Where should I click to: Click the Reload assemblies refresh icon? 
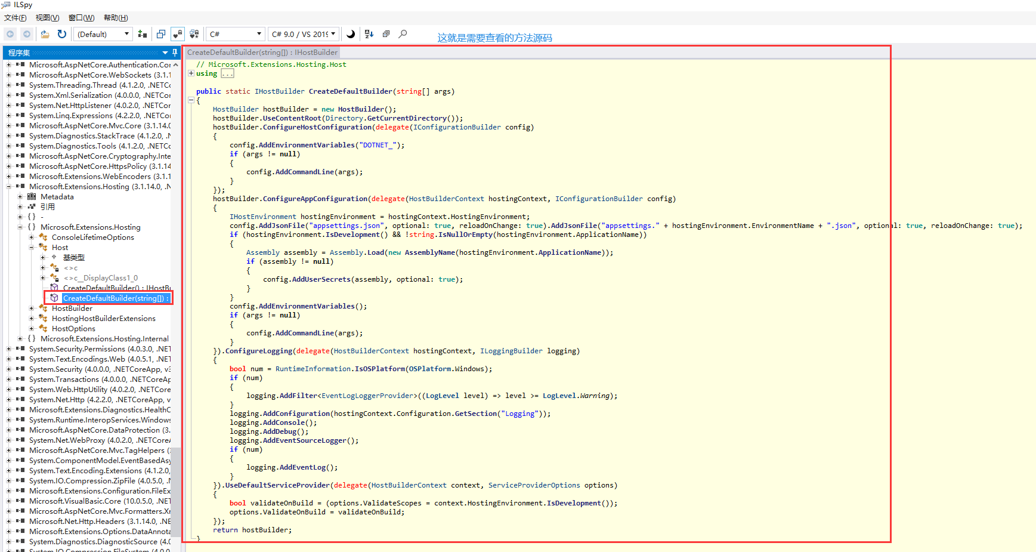pyautogui.click(x=62, y=34)
